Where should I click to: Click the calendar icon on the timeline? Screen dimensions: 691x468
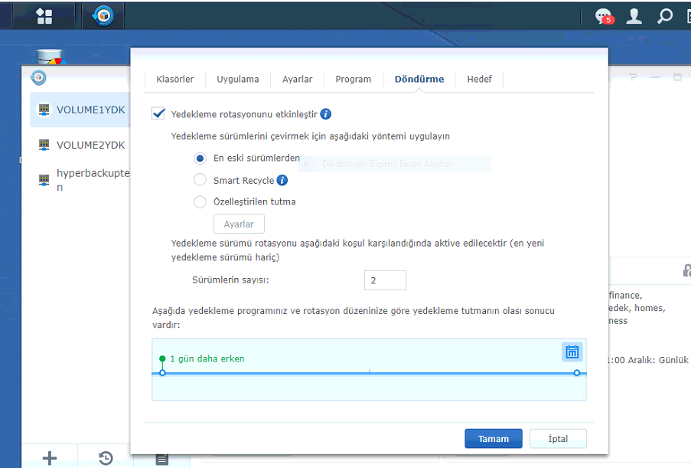[x=572, y=352]
